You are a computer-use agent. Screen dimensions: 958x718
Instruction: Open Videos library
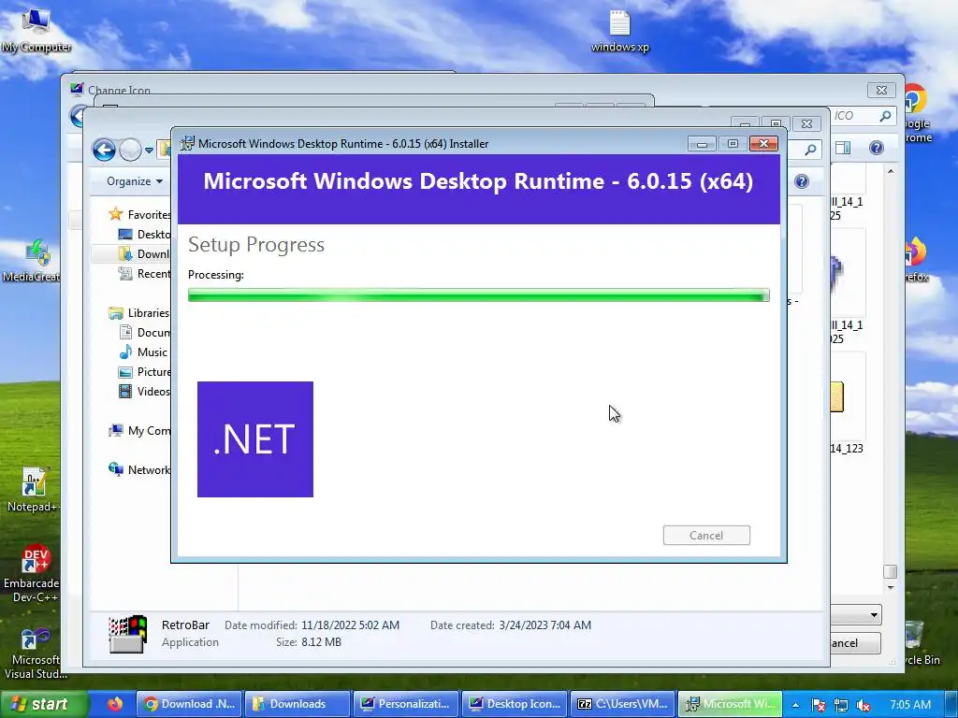click(144, 392)
